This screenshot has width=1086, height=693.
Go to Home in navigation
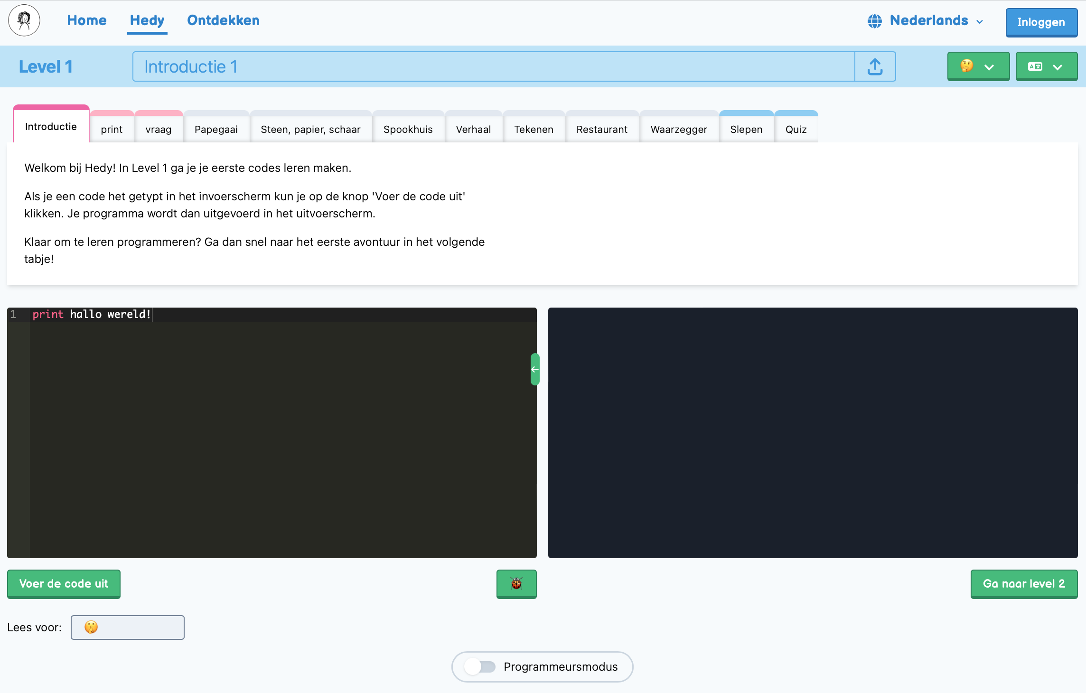coord(87,20)
